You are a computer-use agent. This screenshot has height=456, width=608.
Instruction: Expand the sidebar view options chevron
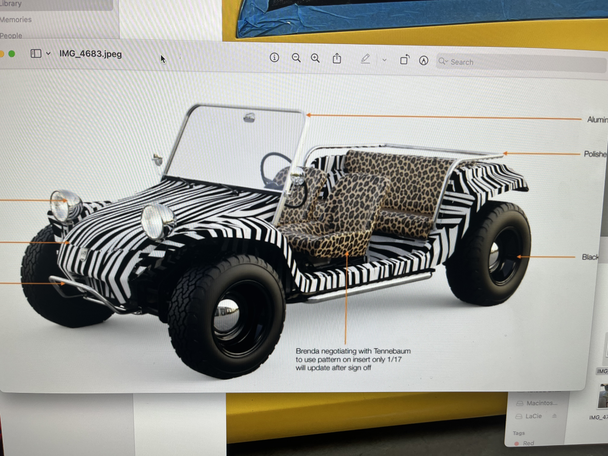click(x=48, y=54)
